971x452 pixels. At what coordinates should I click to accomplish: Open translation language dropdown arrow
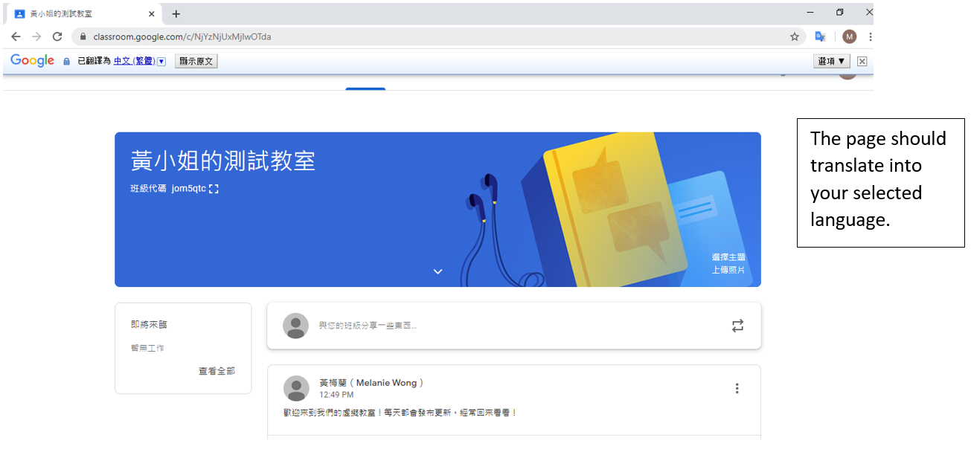click(x=161, y=62)
